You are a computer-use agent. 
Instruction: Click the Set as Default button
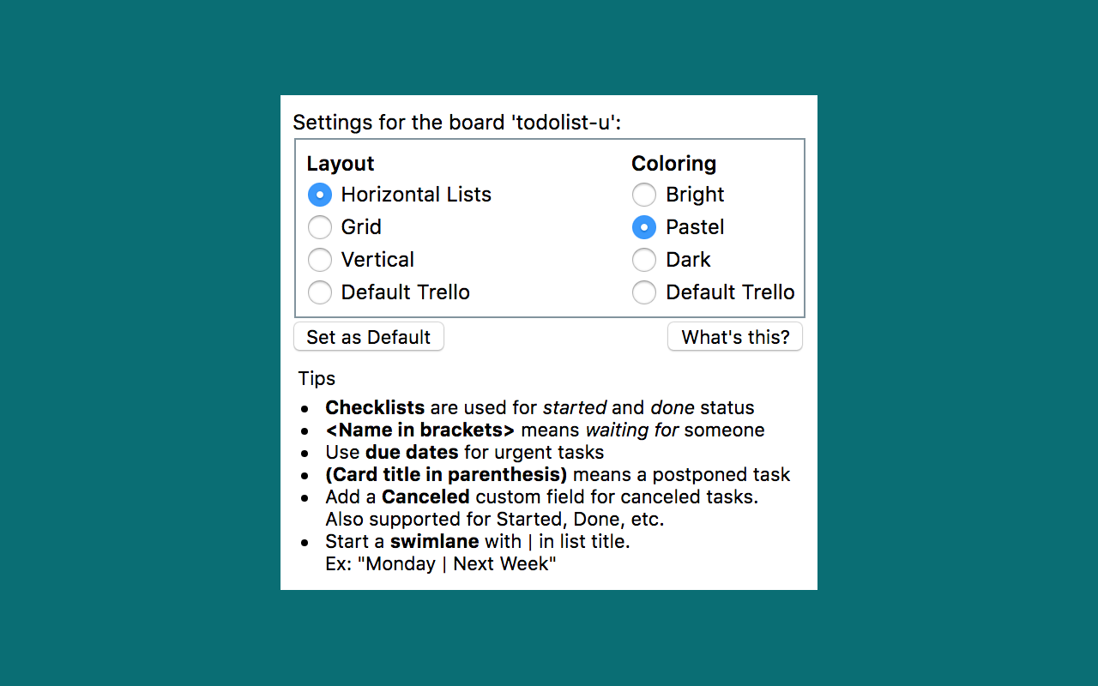[369, 337]
